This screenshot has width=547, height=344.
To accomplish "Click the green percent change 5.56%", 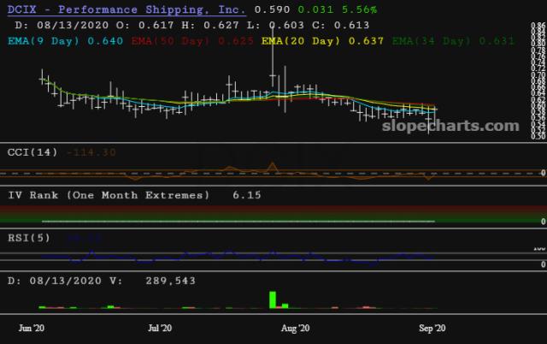I will [x=359, y=9].
